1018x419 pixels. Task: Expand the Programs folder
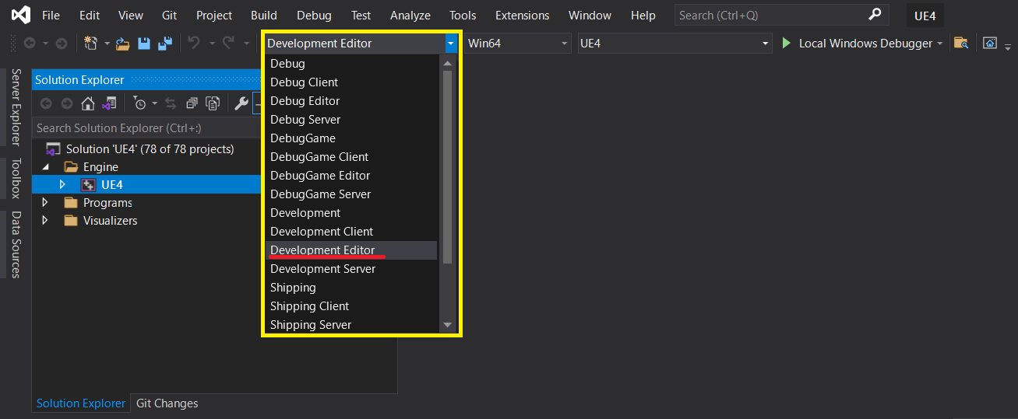tap(44, 203)
